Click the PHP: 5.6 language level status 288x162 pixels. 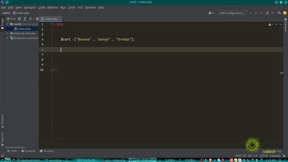click(x=241, y=156)
